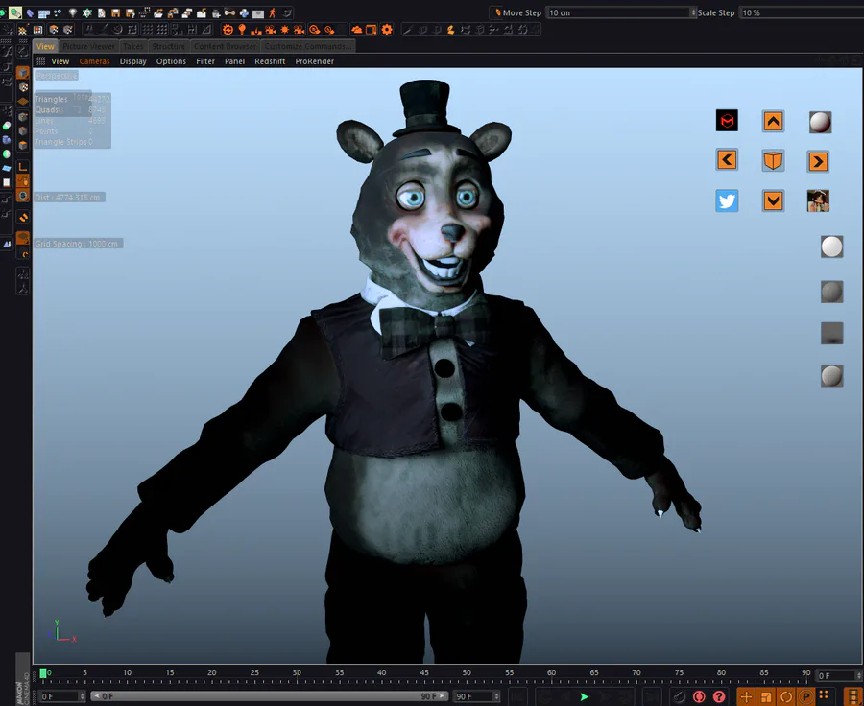The image size is (864, 706).
Task: Switch to the Content Browser tab
Action: pos(225,46)
